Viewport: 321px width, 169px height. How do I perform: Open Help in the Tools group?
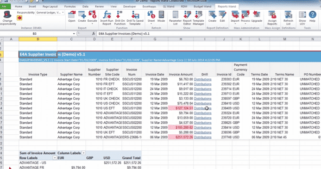[x=312, y=15]
